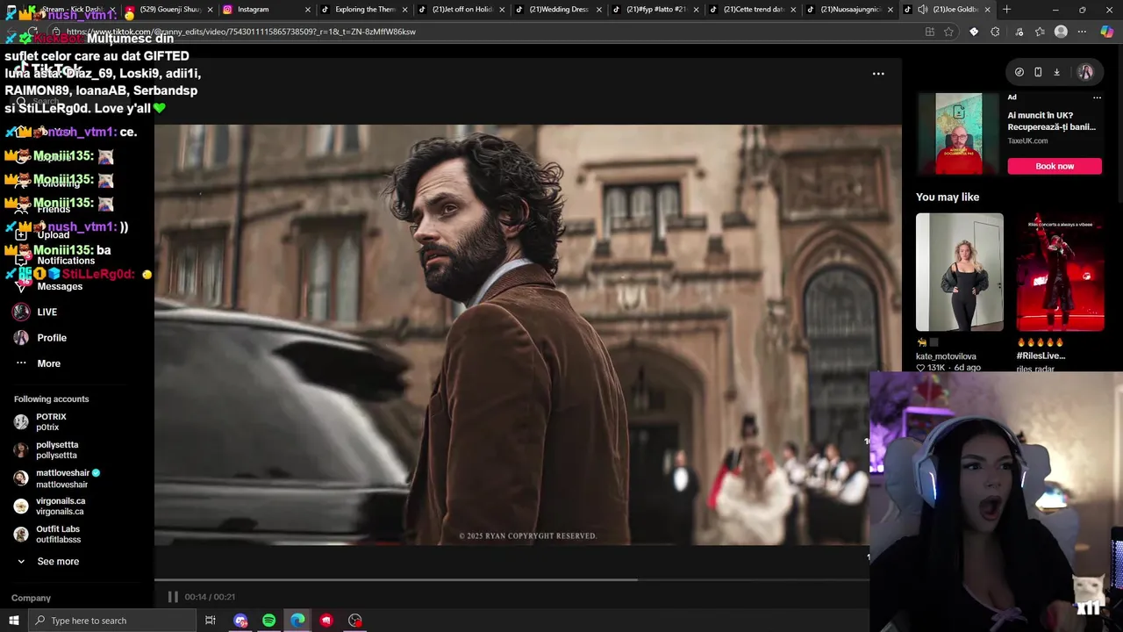Image resolution: width=1123 pixels, height=632 pixels.
Task: Click the More three-dots icon in sidebar
Action: (x=21, y=363)
